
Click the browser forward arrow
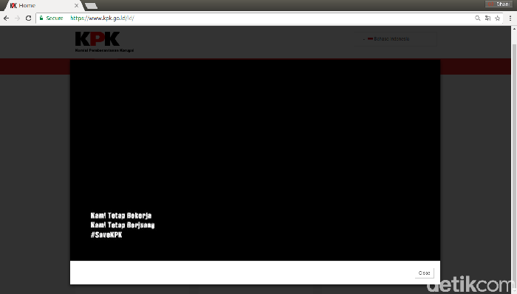point(18,18)
